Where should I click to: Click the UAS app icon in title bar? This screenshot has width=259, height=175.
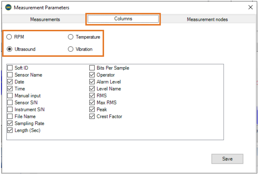(x=8, y=8)
